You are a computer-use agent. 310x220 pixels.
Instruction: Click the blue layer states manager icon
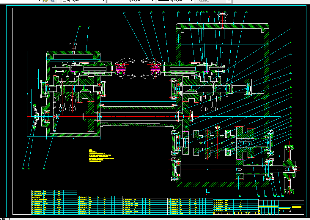52,1
